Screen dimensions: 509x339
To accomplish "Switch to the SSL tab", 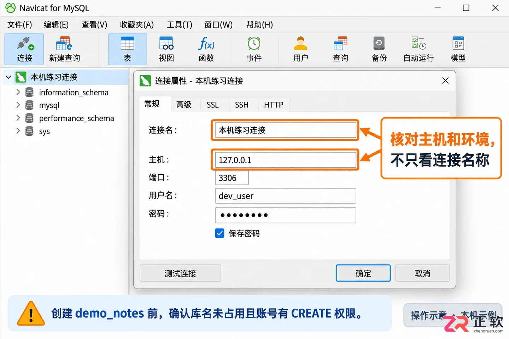I will tap(213, 105).
